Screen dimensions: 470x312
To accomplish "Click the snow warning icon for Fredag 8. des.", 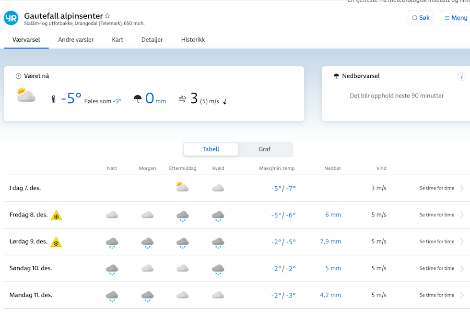I will pyautogui.click(x=57, y=216).
